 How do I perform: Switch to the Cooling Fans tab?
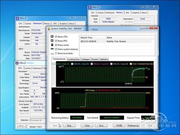(73, 59)
